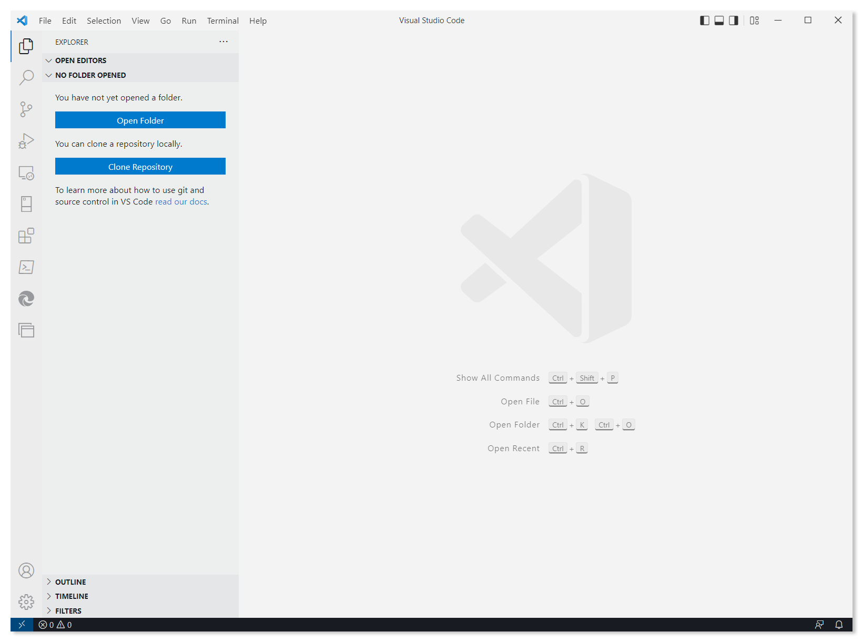Toggle secondary side bar visibility
This screenshot has height=642, width=863.
[x=734, y=21]
